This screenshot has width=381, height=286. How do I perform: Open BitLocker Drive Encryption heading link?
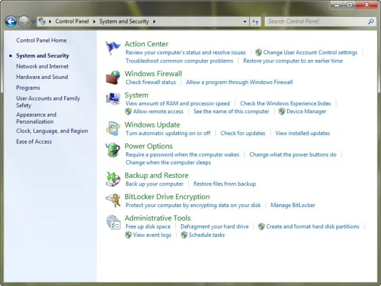click(167, 197)
